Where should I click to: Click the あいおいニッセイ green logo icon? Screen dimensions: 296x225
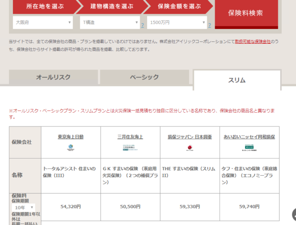[249, 148]
